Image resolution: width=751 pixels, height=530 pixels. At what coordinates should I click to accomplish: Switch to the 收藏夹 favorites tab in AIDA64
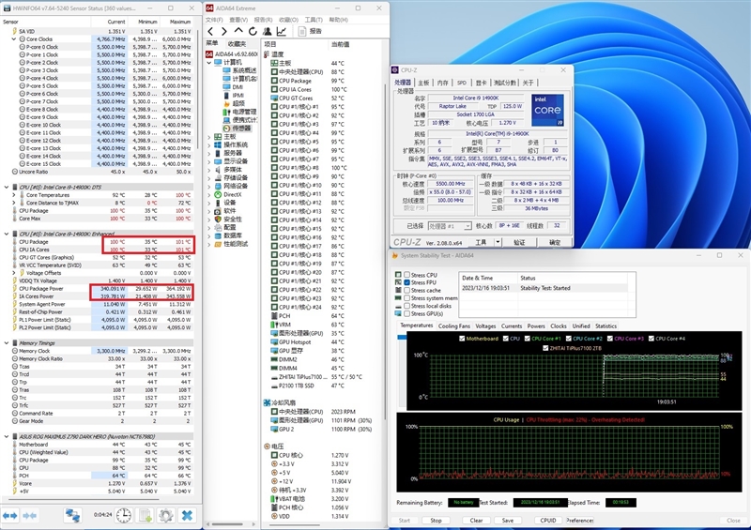(x=238, y=43)
